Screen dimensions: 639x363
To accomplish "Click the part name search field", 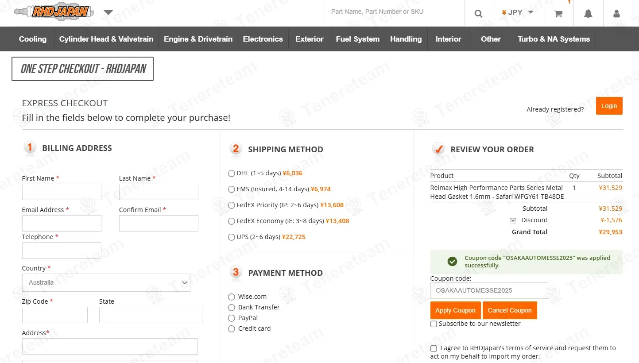I will coord(393,12).
